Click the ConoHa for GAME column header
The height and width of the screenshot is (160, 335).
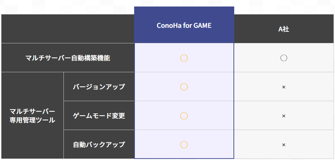click(184, 25)
